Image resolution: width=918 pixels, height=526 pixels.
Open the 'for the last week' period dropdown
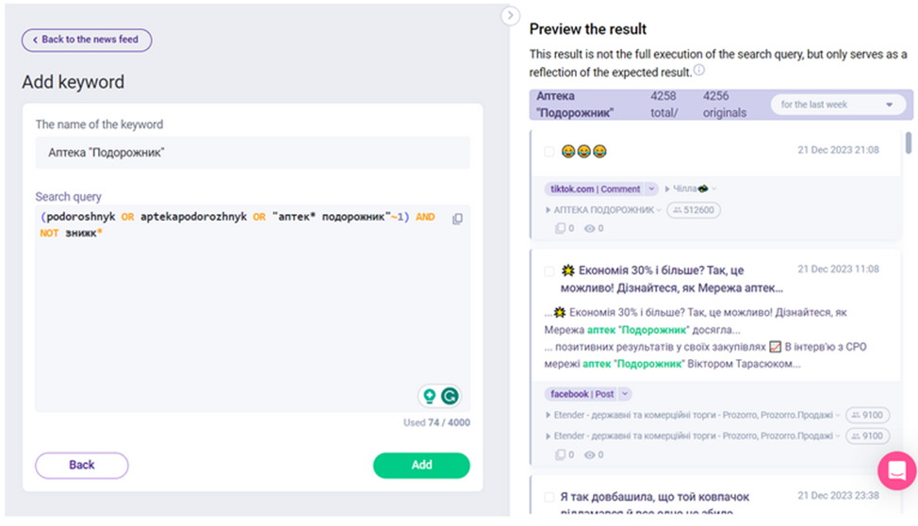click(x=838, y=105)
